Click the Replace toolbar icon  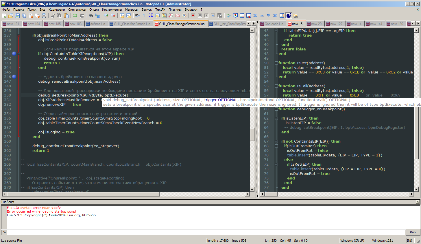97,16
